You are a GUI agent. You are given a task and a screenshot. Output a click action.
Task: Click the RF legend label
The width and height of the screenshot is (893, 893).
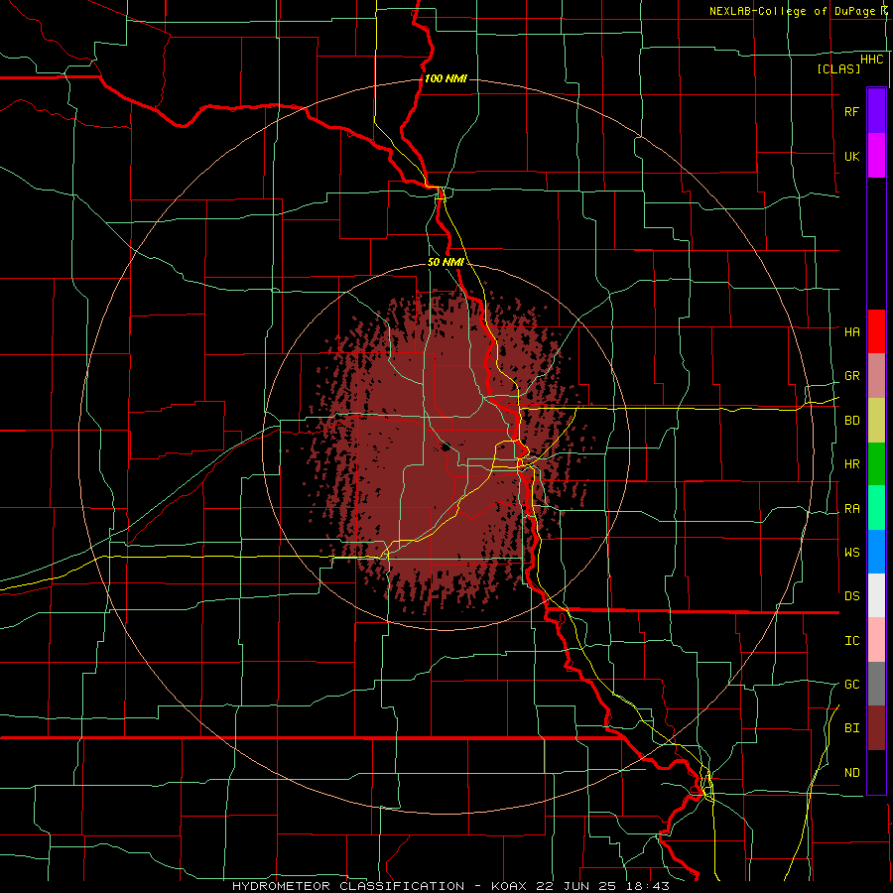point(851,111)
